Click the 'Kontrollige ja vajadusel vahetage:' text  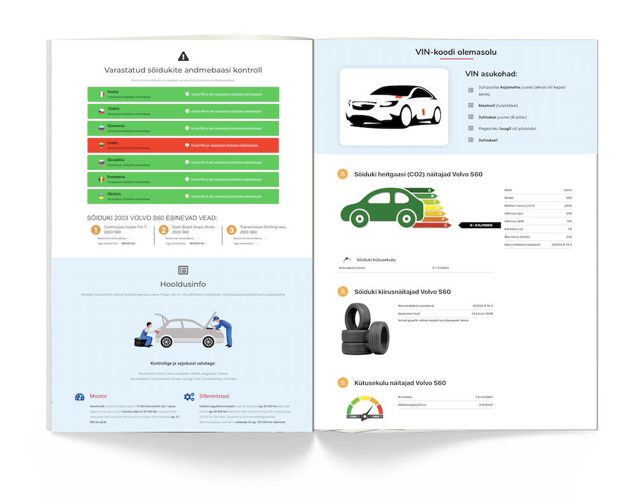pos(183,363)
